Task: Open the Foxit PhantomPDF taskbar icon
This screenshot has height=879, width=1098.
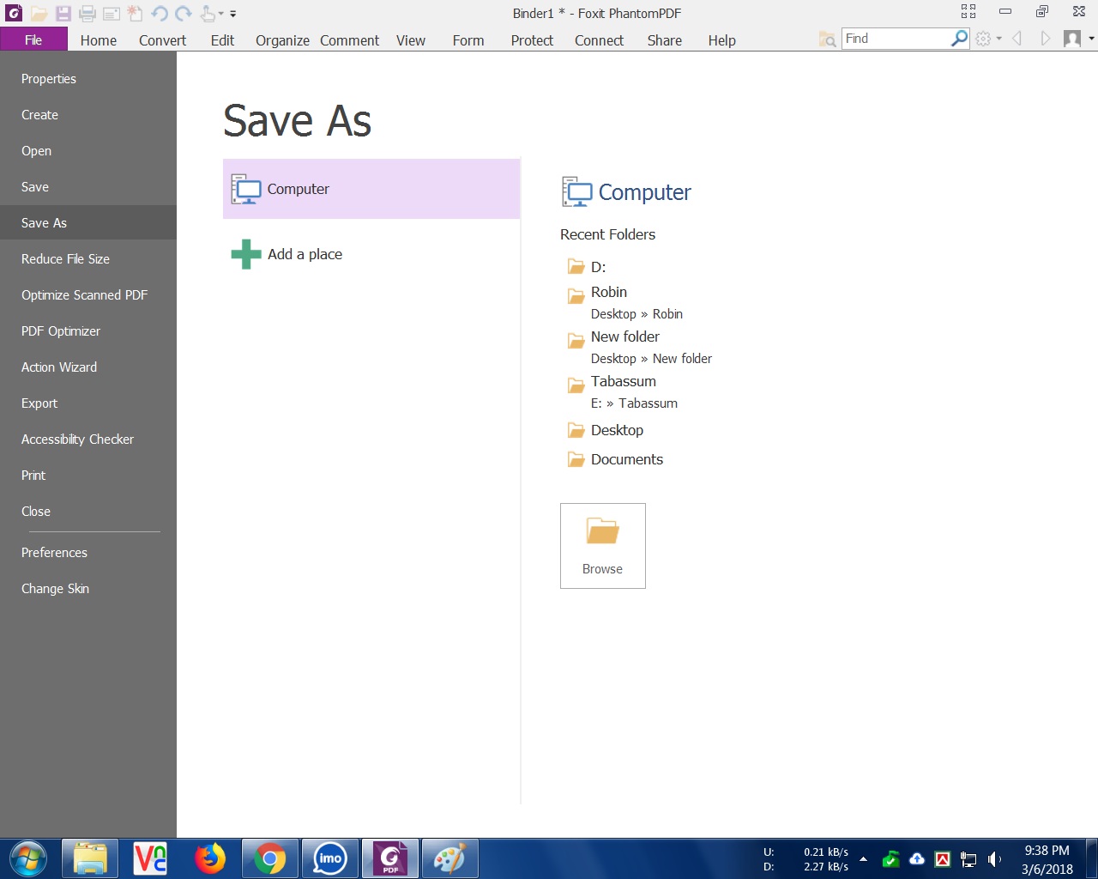Action: pos(390,858)
